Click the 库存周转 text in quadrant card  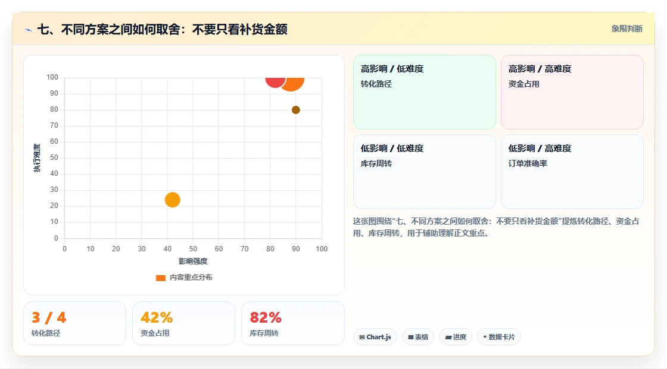376,163
